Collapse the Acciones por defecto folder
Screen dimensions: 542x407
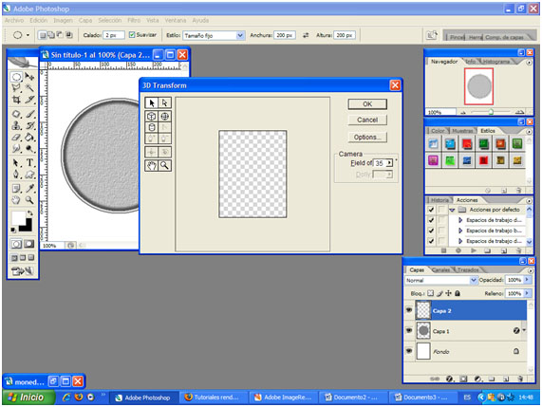pos(452,210)
